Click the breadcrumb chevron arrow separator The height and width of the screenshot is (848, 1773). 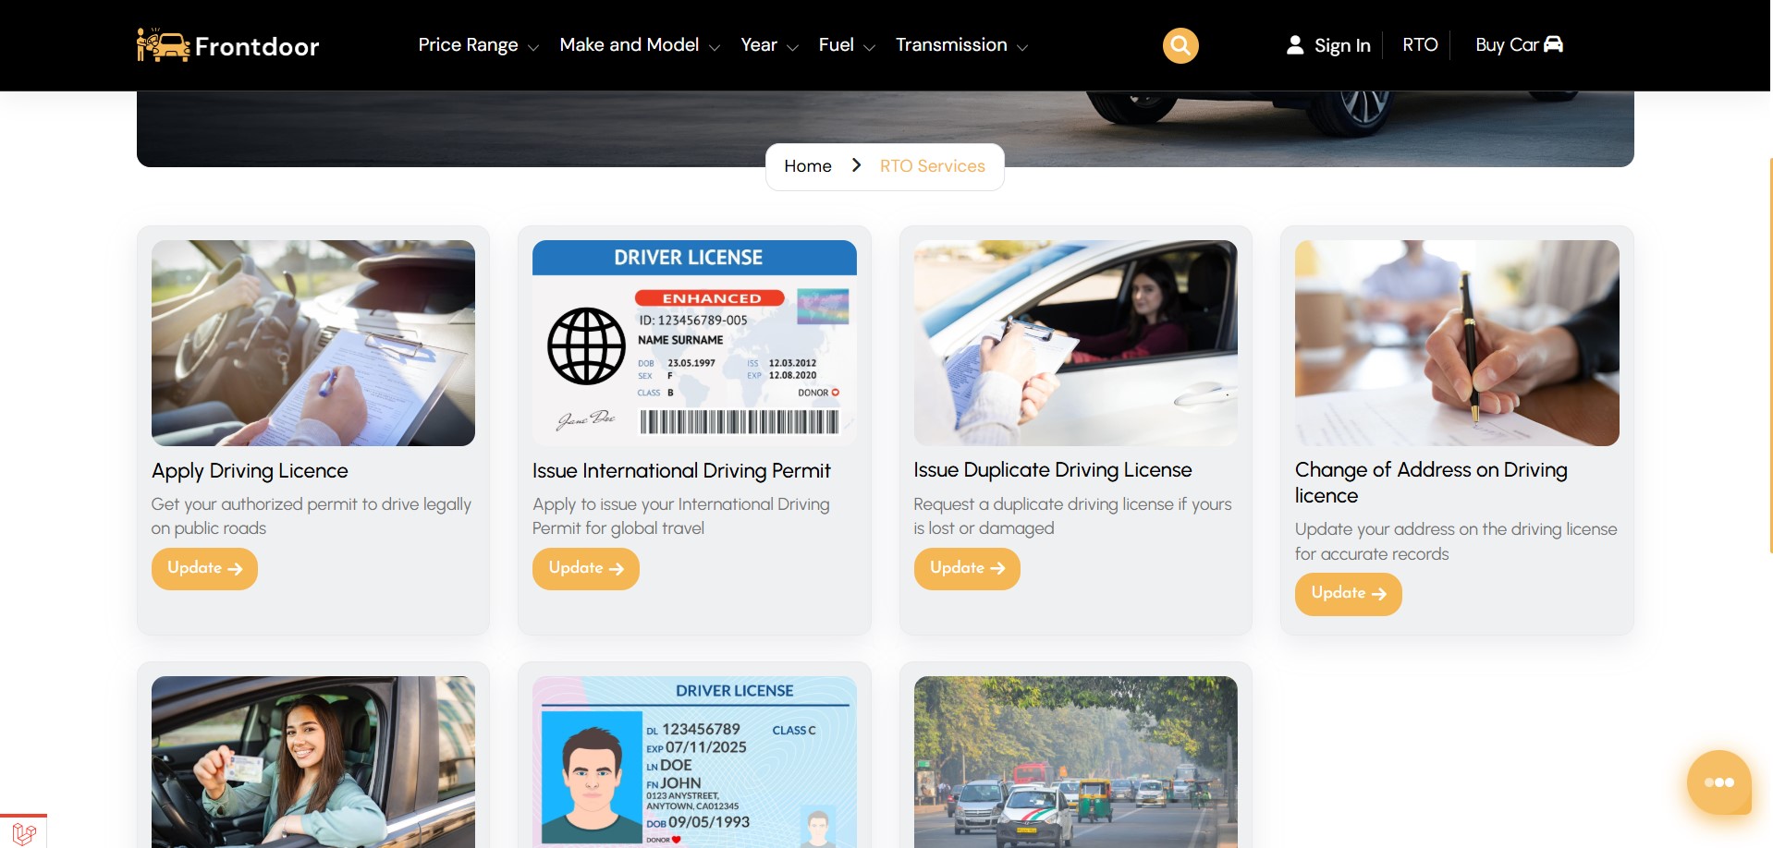pyautogui.click(x=856, y=165)
